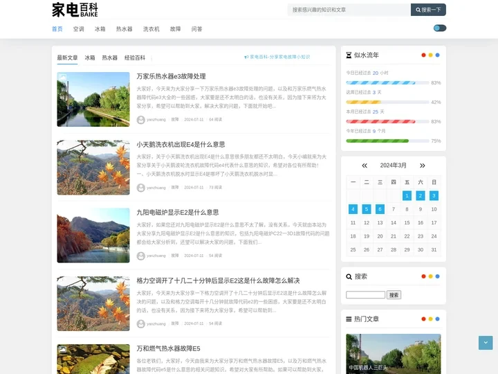This screenshot has height=374, width=498.
Task: Switch to the 经验百科 tab
Action: point(135,57)
